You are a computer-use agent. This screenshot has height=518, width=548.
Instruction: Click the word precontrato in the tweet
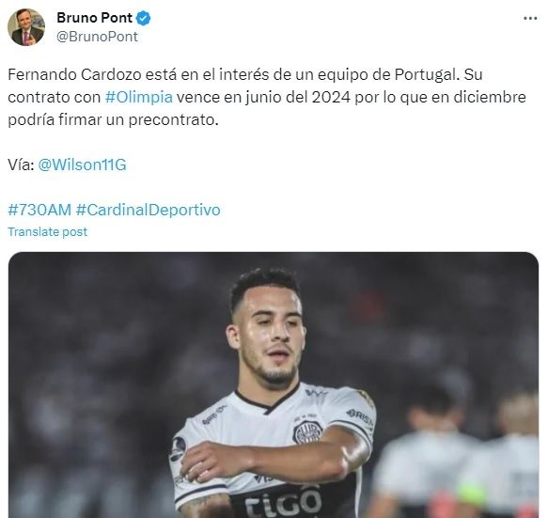click(173, 120)
